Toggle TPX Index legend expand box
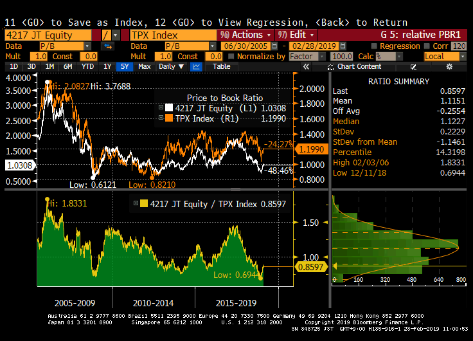Screen dimensions: 473x341 pyautogui.click(x=161, y=118)
